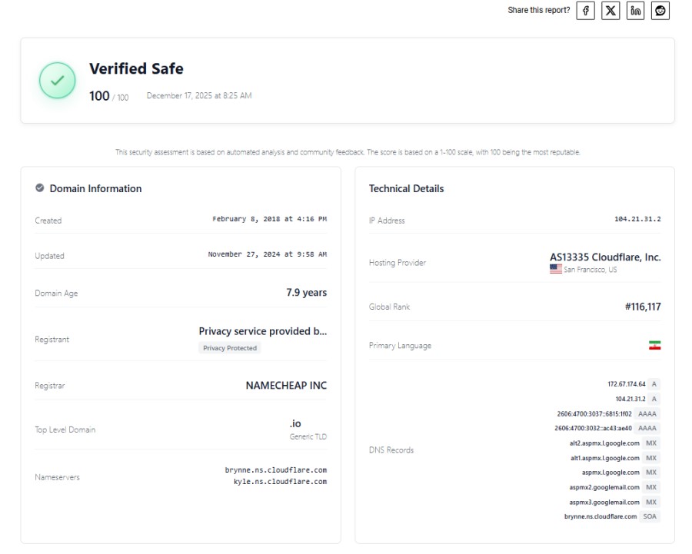Click the NAMECHEAP INC registrar name
The width and height of the screenshot is (692, 554).
(286, 386)
